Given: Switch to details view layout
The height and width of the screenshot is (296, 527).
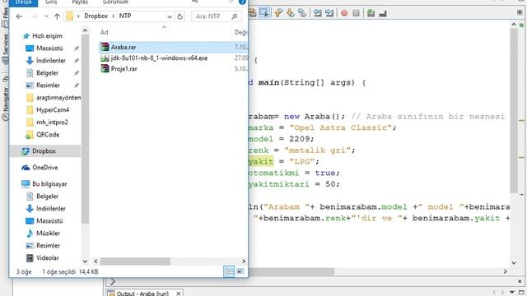Looking at the screenshot, I should click(229, 271).
